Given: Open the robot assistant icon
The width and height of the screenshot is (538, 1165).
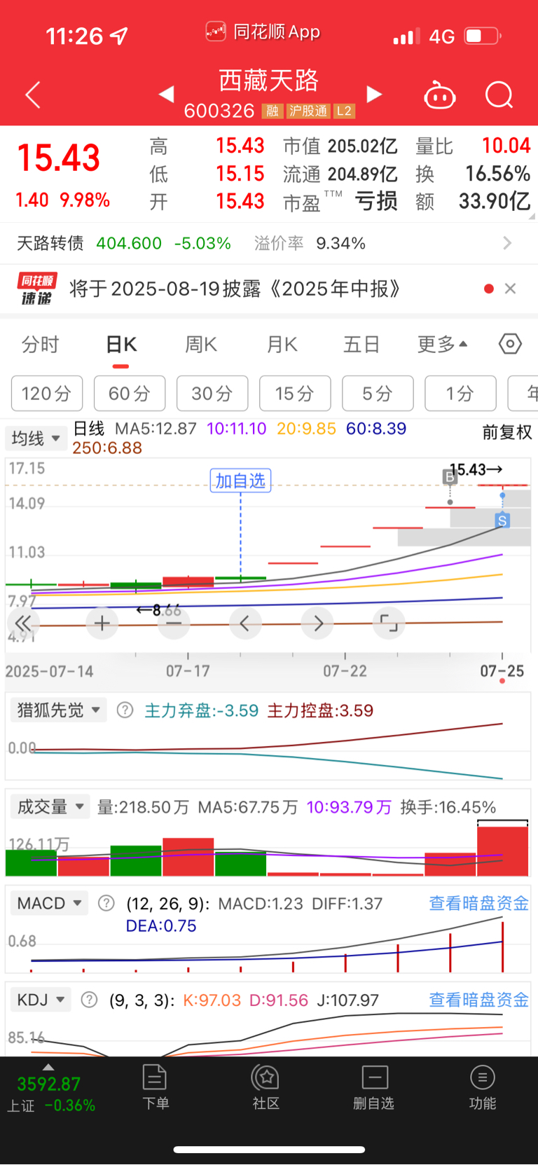Looking at the screenshot, I should pyautogui.click(x=440, y=95).
